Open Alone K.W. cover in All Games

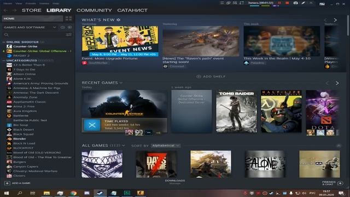(265, 164)
